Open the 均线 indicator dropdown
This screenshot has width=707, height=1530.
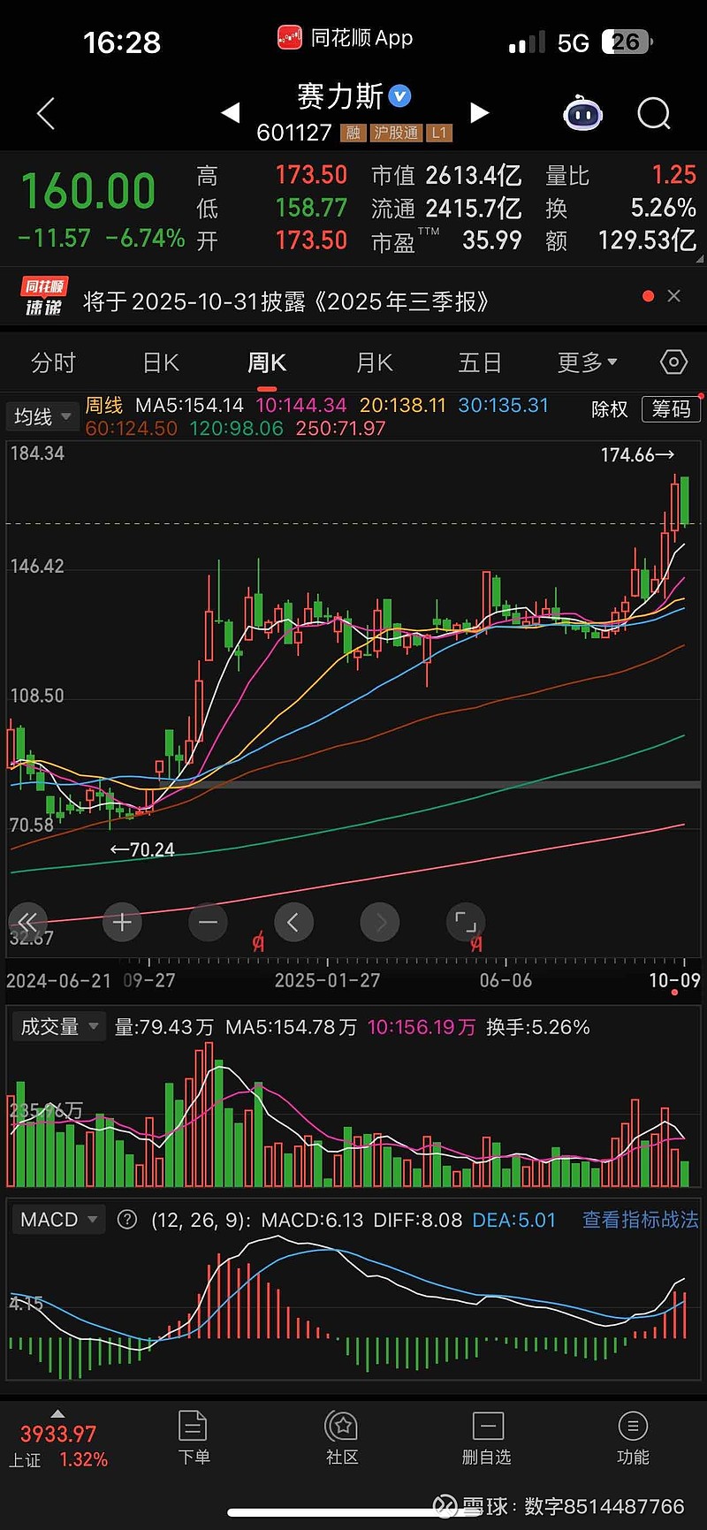[x=42, y=416]
